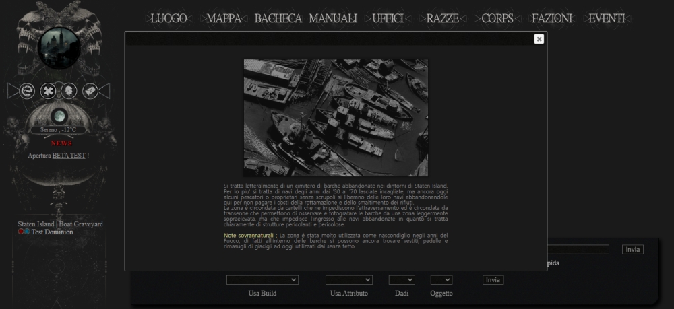Open the Oggetto dropdown
This screenshot has height=309, width=674.
tap(441, 279)
